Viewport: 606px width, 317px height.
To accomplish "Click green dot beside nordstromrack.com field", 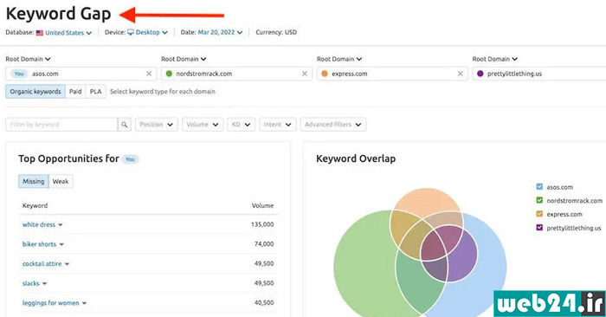I will tap(169, 74).
